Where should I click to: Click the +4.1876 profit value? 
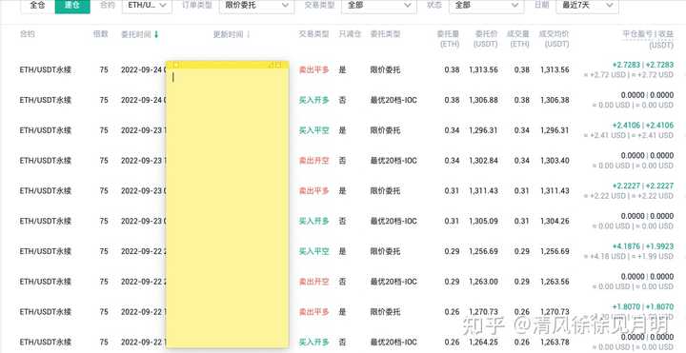626,246
